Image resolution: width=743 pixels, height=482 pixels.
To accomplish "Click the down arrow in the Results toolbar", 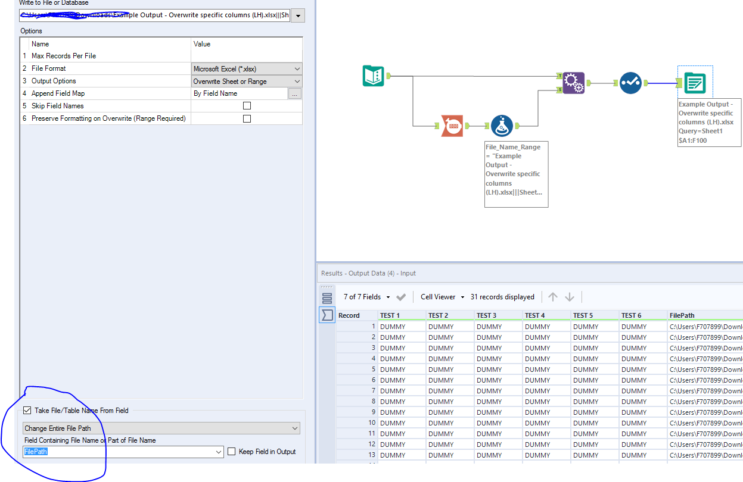I will pos(570,296).
